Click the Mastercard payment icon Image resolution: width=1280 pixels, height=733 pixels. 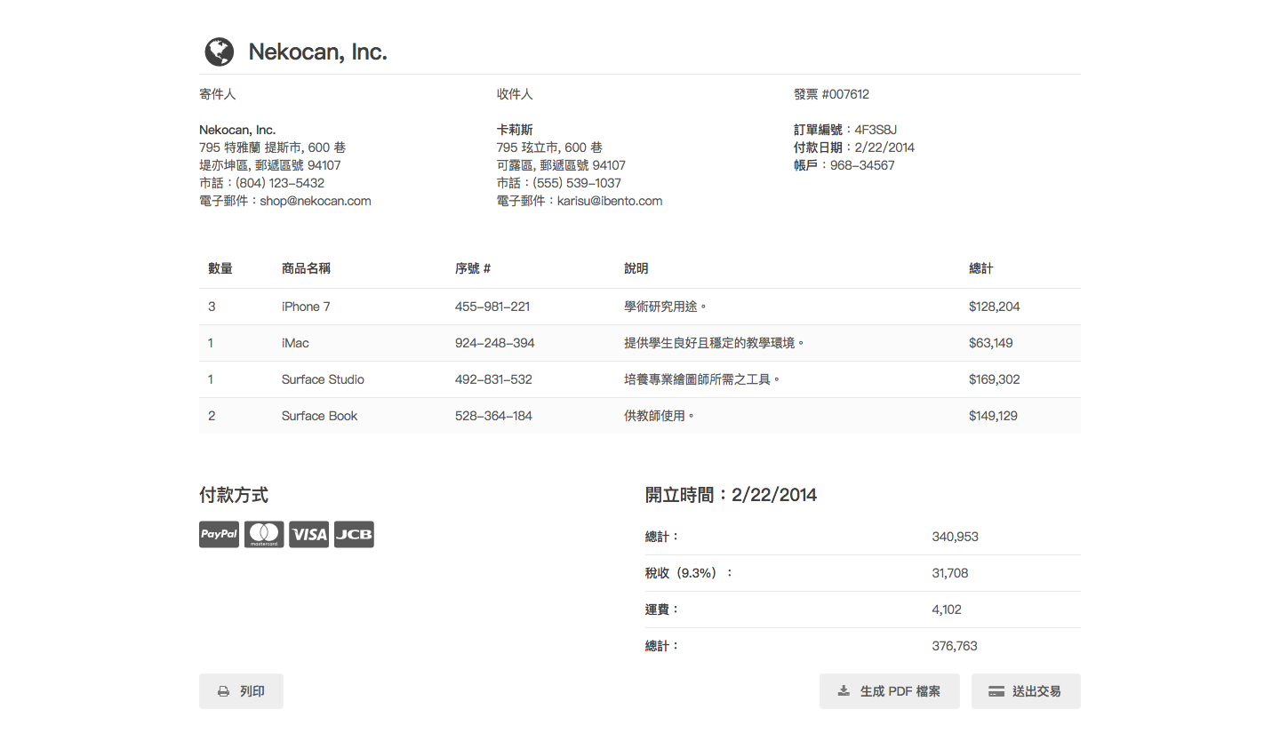(264, 534)
